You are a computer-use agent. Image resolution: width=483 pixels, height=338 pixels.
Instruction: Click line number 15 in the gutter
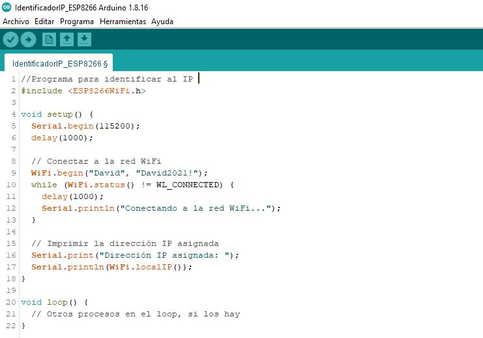[11, 243]
